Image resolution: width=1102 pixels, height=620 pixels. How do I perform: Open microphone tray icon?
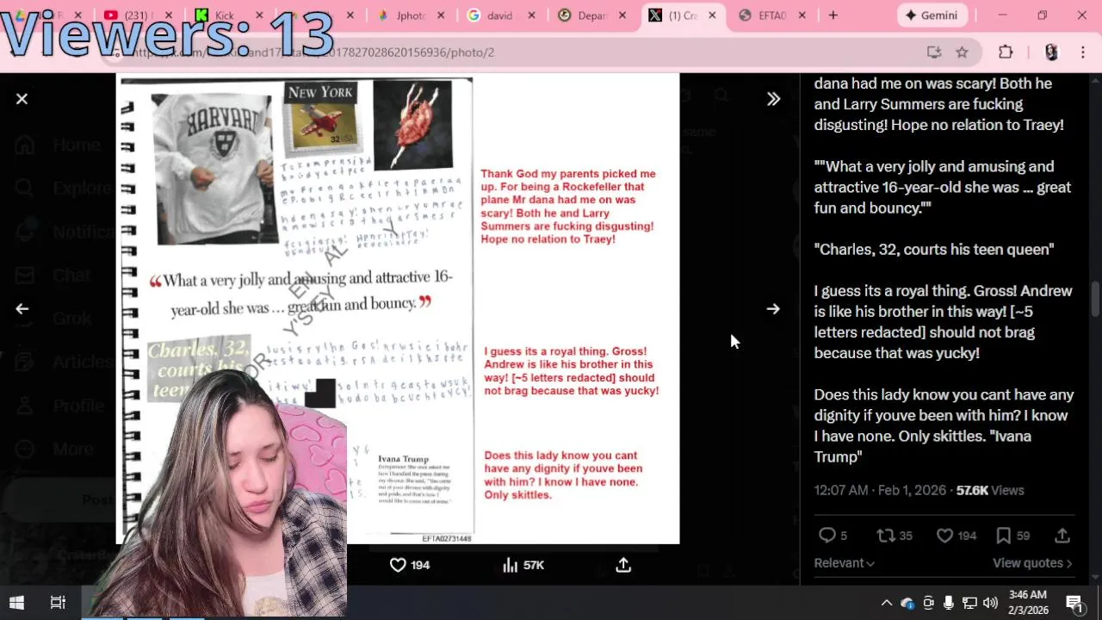949,603
